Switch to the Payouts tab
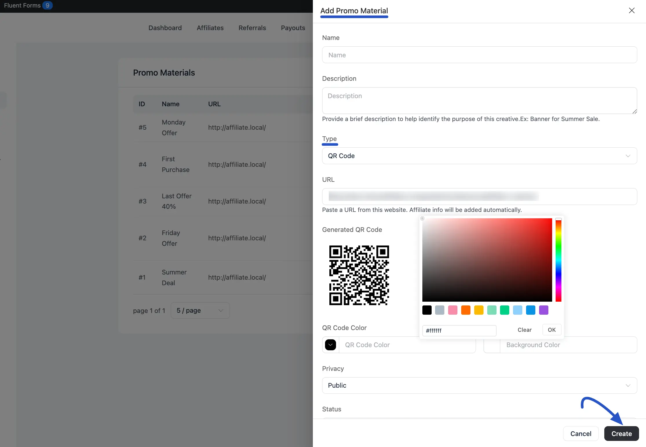The width and height of the screenshot is (646, 447). click(x=293, y=28)
